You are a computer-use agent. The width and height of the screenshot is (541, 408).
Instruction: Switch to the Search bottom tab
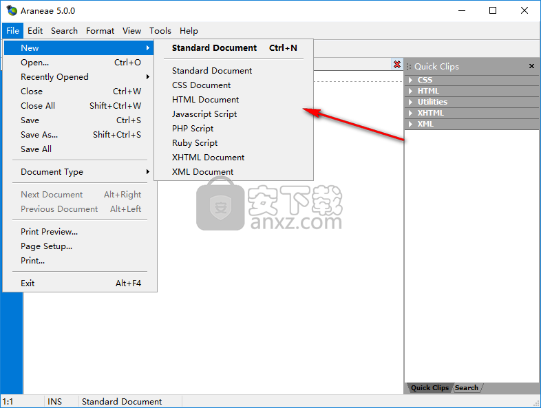click(x=467, y=388)
